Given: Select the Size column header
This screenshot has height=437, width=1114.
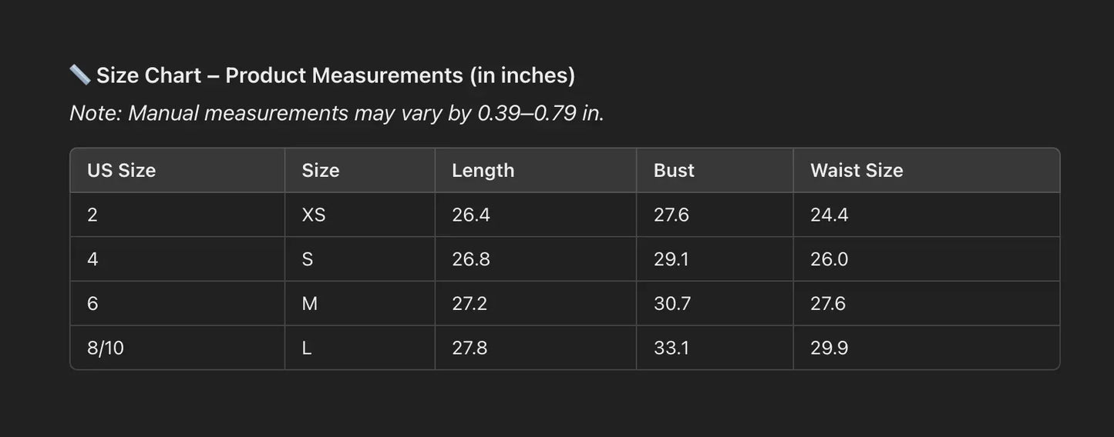Looking at the screenshot, I should click(321, 170).
